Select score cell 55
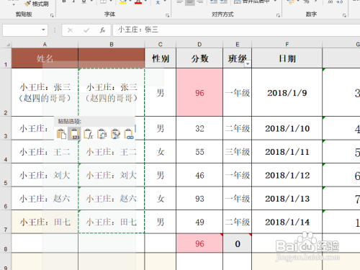 click(x=199, y=152)
